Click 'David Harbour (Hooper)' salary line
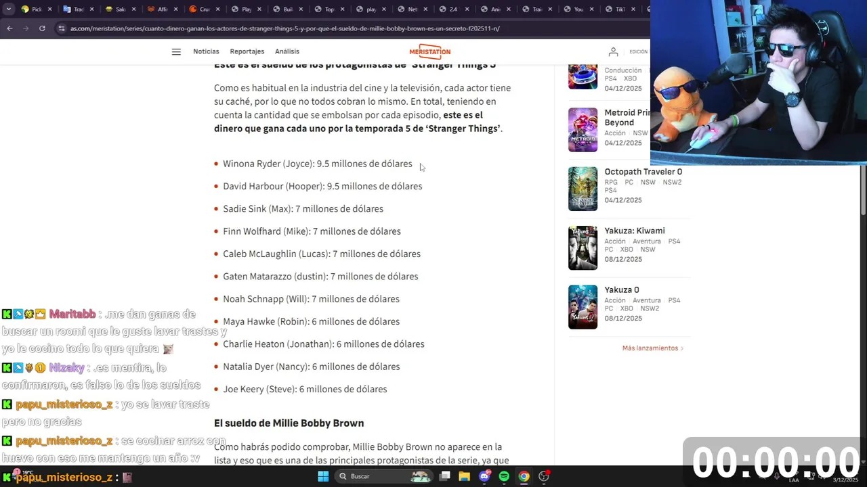 [322, 186]
